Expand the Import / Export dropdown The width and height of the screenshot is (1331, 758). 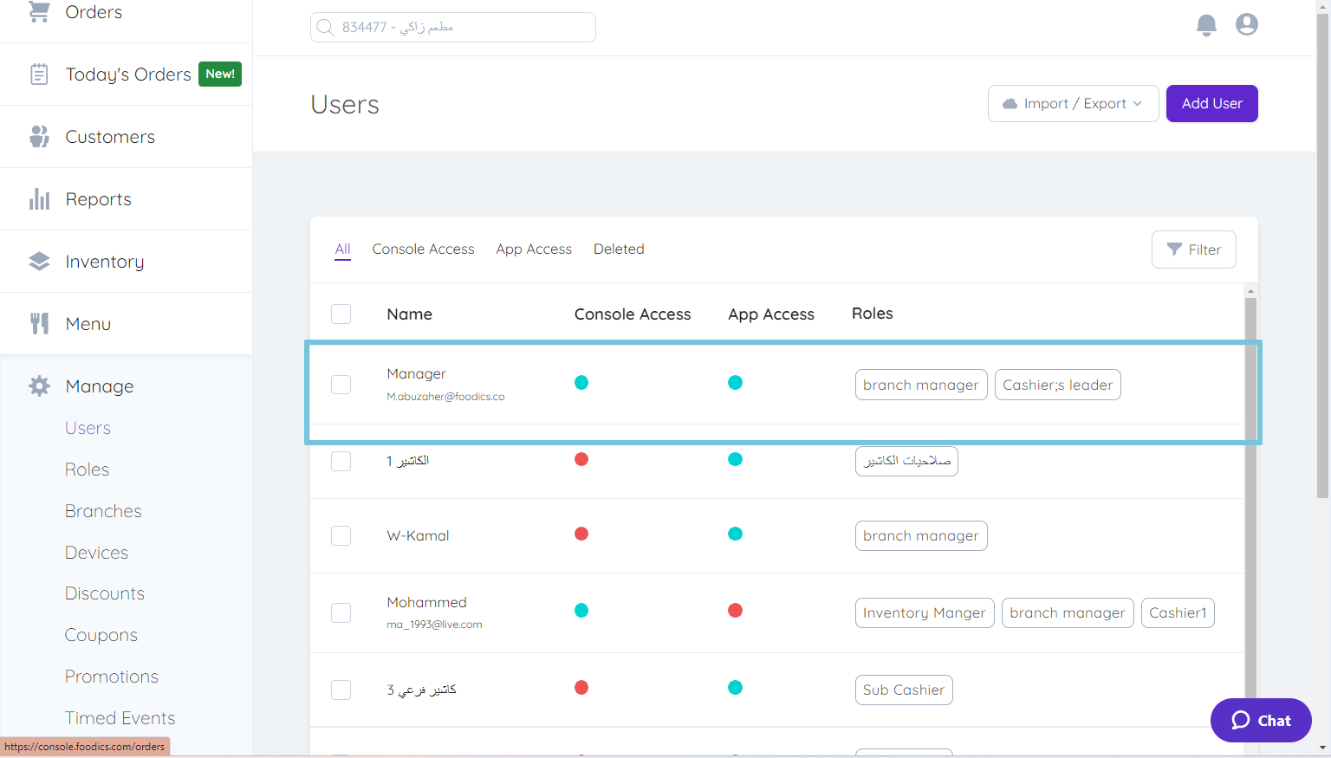coord(1073,104)
